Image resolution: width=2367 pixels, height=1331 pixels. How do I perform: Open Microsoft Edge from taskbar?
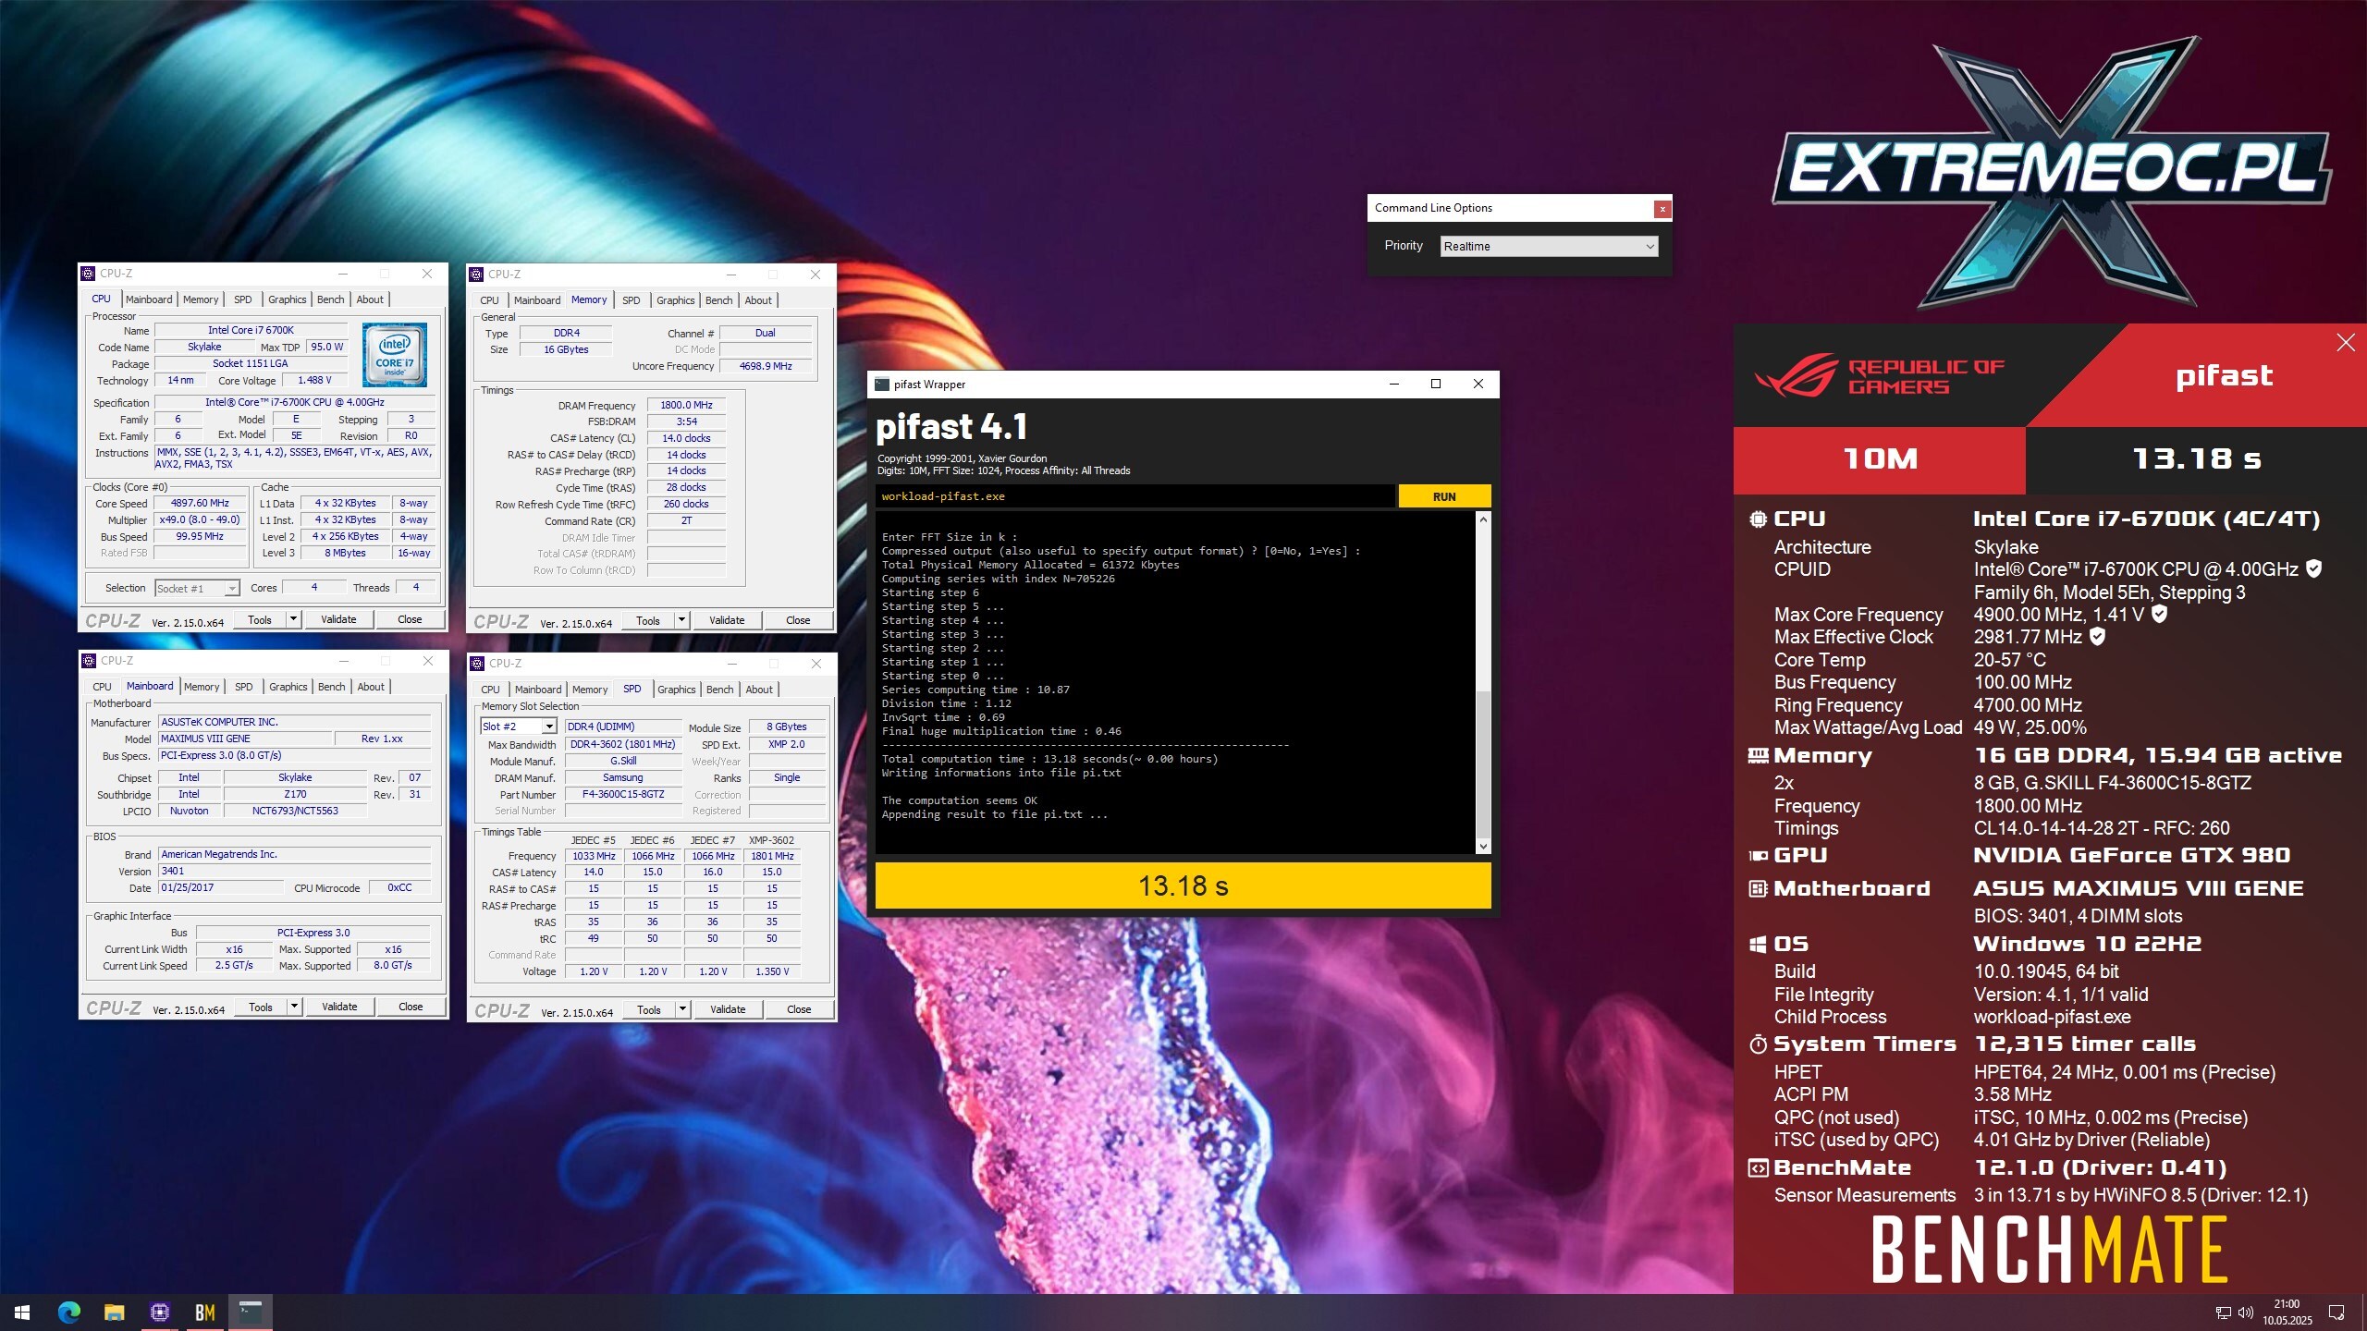[x=69, y=1313]
